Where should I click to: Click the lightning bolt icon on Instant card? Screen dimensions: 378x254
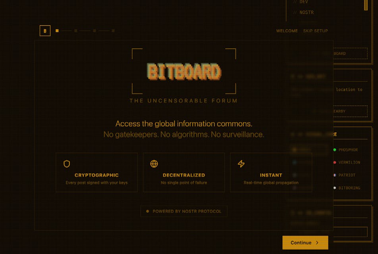click(241, 164)
